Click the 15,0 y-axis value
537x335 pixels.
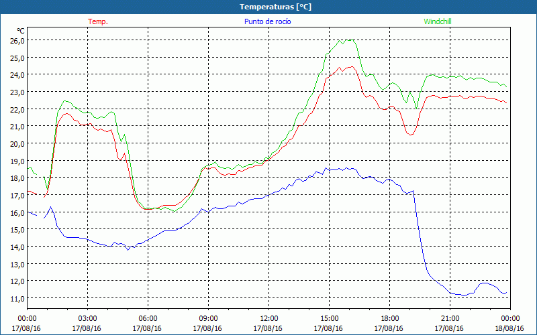coord(17,230)
